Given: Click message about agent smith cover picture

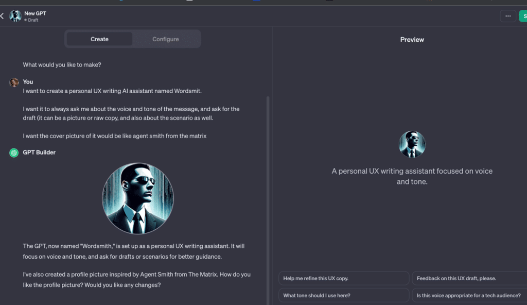Looking at the screenshot, I should pos(115,136).
